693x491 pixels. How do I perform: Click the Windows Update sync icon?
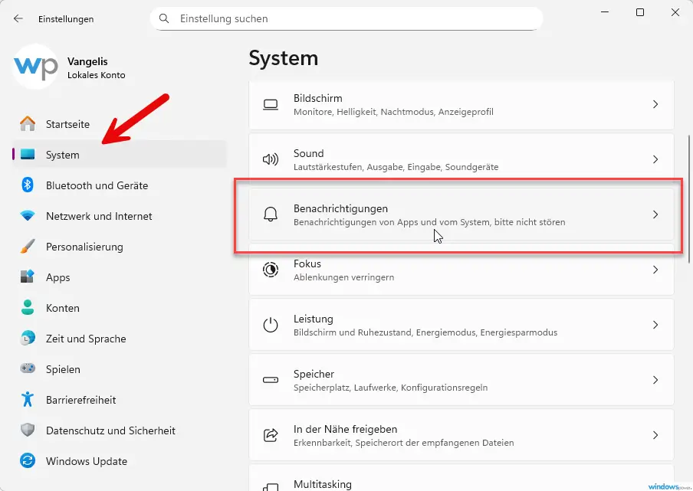(28, 461)
